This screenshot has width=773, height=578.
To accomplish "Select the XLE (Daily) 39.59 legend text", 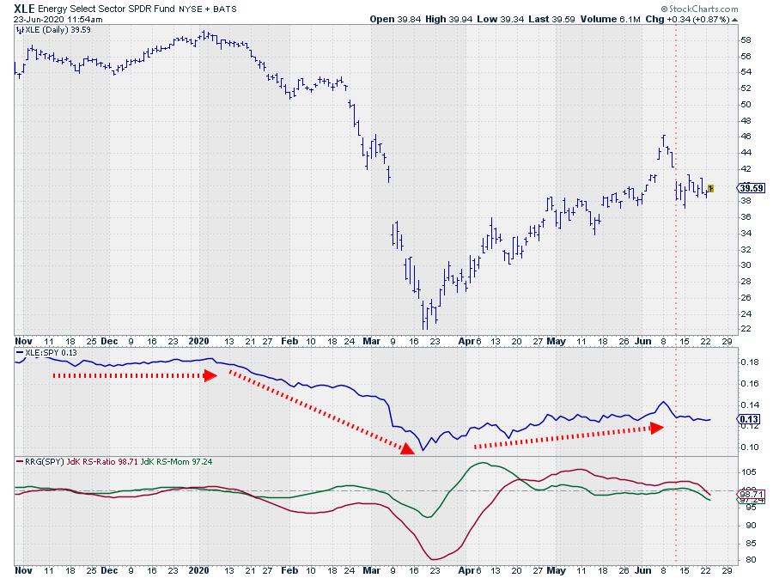I will click(58, 29).
